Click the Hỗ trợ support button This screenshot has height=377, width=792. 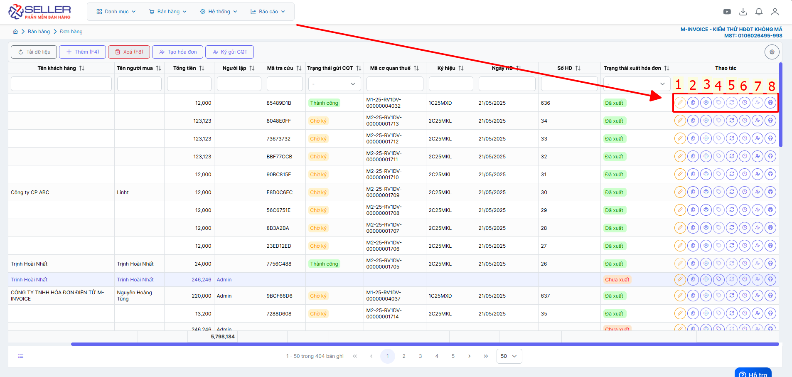click(x=753, y=373)
